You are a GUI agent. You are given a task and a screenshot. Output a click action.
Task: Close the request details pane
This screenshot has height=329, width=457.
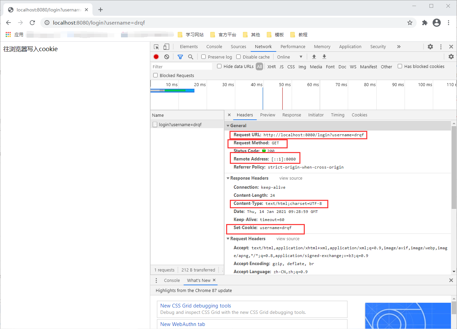[229, 115]
